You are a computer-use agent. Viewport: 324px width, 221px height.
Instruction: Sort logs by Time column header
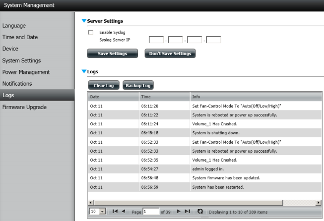(164, 97)
